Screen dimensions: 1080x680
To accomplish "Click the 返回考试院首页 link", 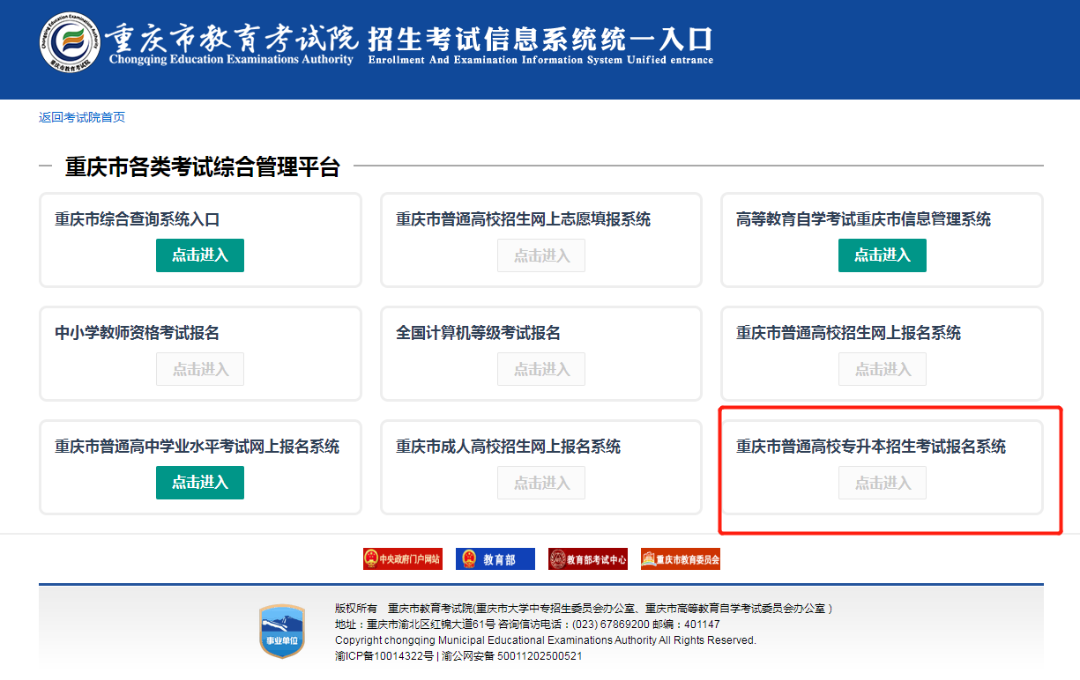I will 82,117.
